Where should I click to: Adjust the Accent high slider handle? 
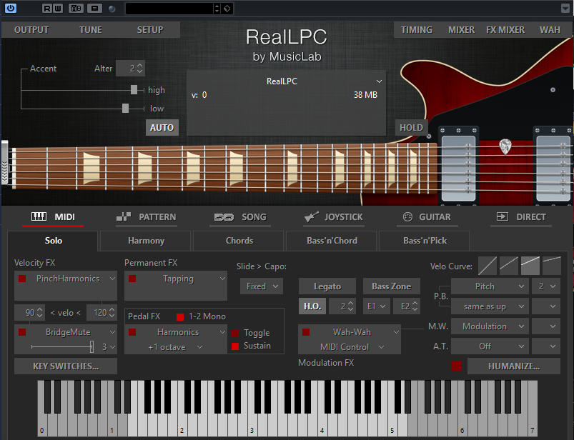coord(134,89)
